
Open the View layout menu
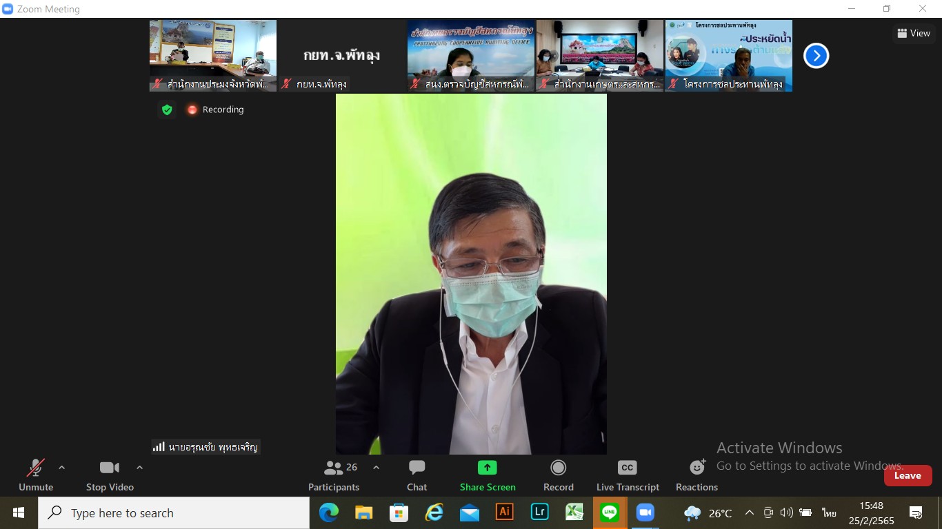[x=914, y=33]
